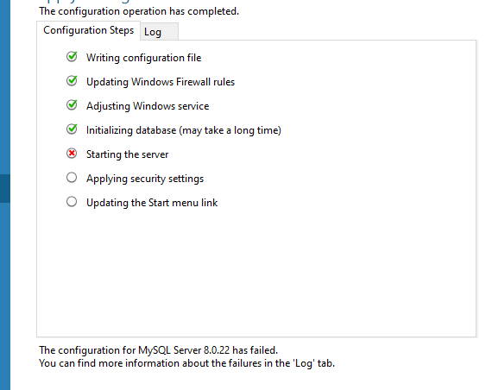This screenshot has width=492, height=390.
Task: Click red error icon beside Starting the server
Action: (72, 154)
